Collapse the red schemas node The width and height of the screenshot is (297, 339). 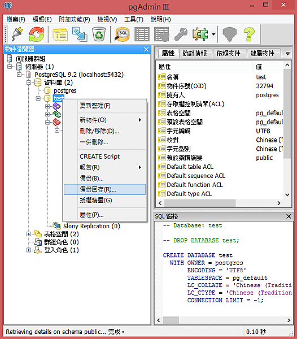point(47,123)
